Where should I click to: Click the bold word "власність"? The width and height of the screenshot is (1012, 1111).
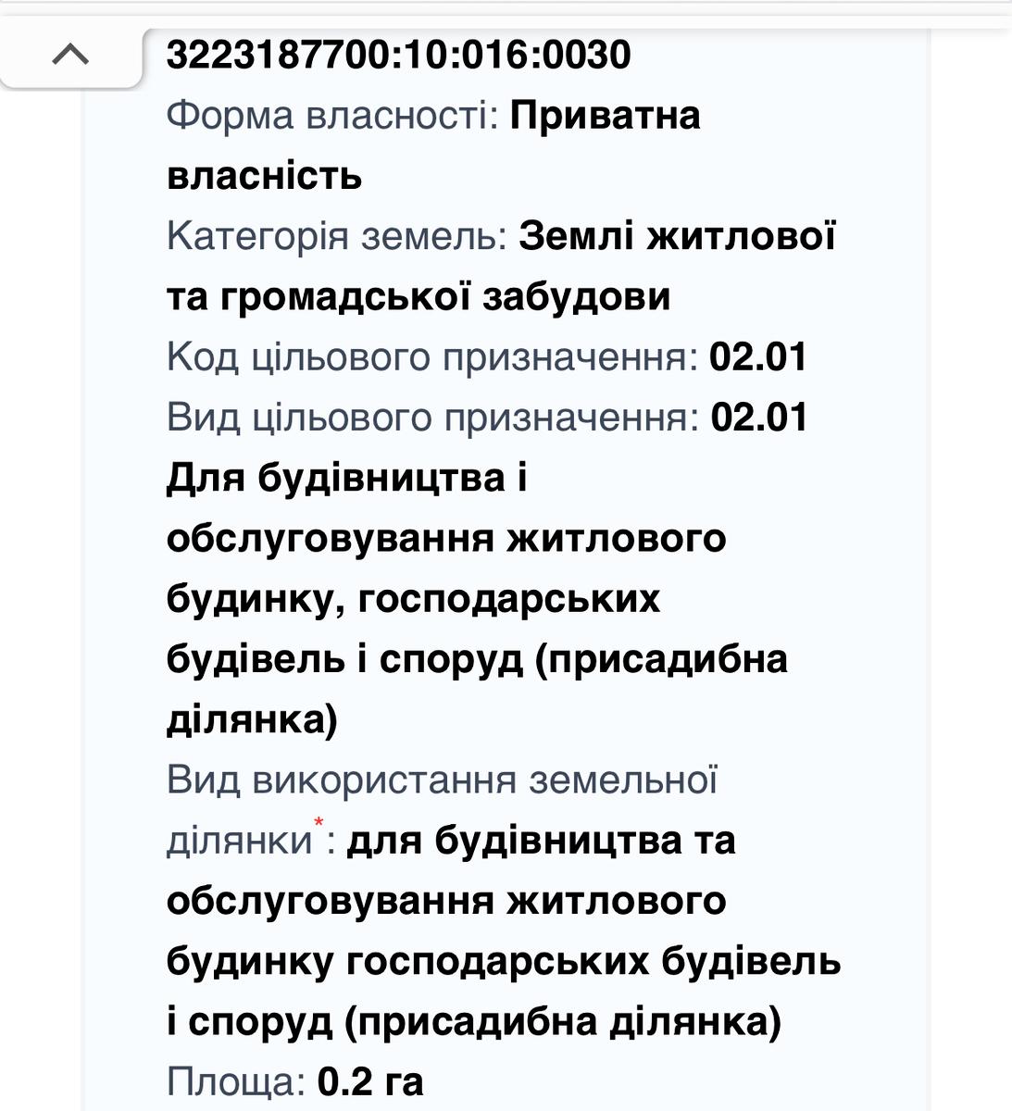(264, 176)
